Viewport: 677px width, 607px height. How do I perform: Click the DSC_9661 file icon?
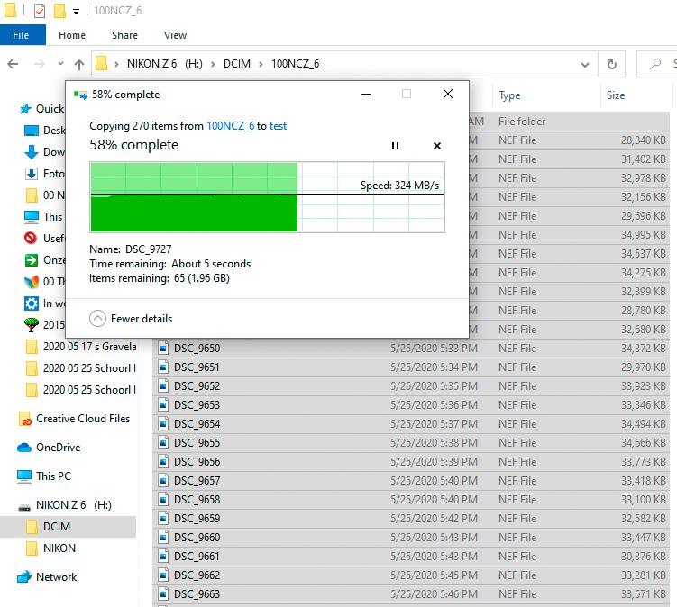click(163, 557)
